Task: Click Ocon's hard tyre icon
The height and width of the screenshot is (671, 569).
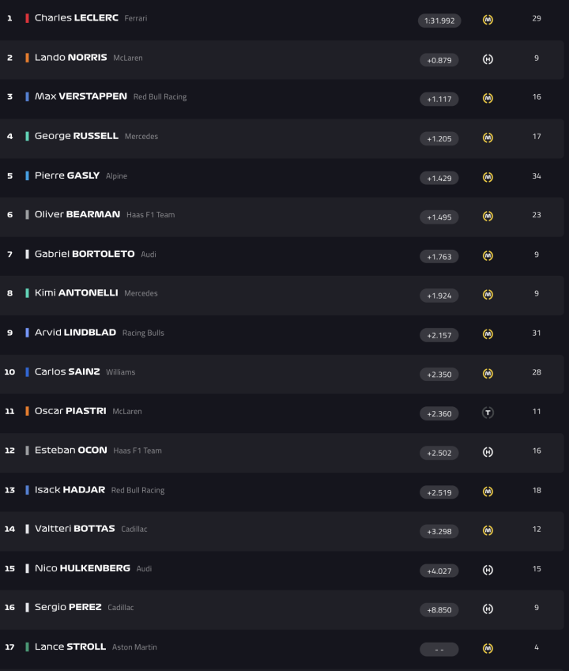Action: 488,452
